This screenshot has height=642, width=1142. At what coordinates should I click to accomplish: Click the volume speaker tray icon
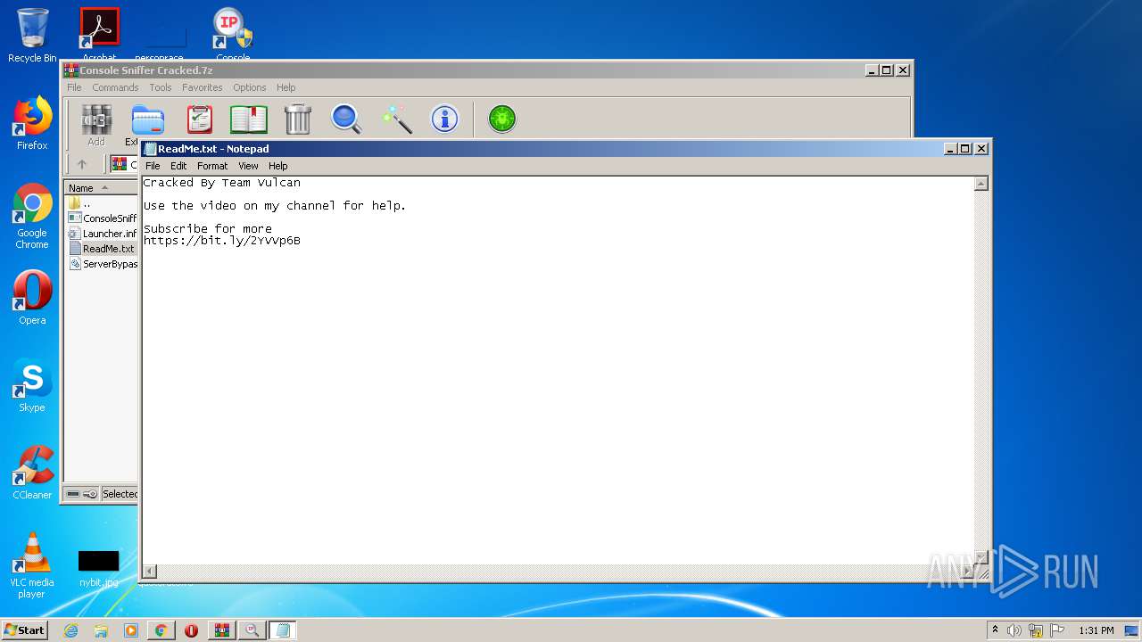coord(1014,630)
